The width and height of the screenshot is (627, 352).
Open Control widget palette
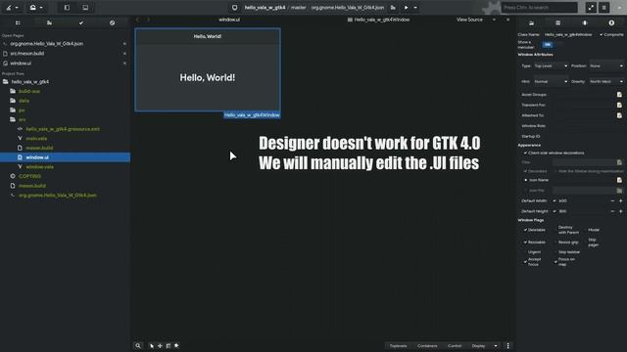(x=455, y=345)
